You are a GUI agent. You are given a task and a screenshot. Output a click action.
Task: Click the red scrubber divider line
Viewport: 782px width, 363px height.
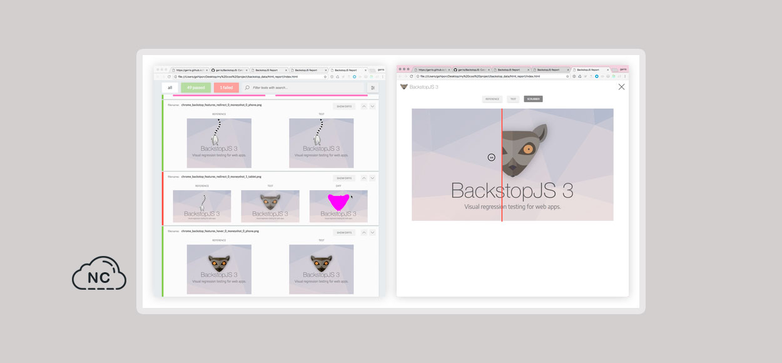point(502,165)
